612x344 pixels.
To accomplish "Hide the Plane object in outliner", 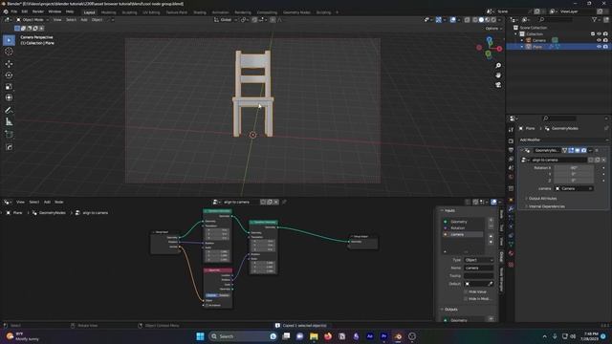I will point(600,47).
